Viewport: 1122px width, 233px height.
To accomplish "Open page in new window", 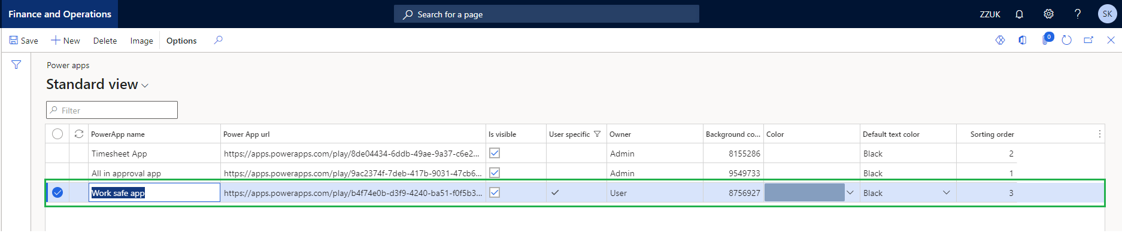I will 1088,40.
